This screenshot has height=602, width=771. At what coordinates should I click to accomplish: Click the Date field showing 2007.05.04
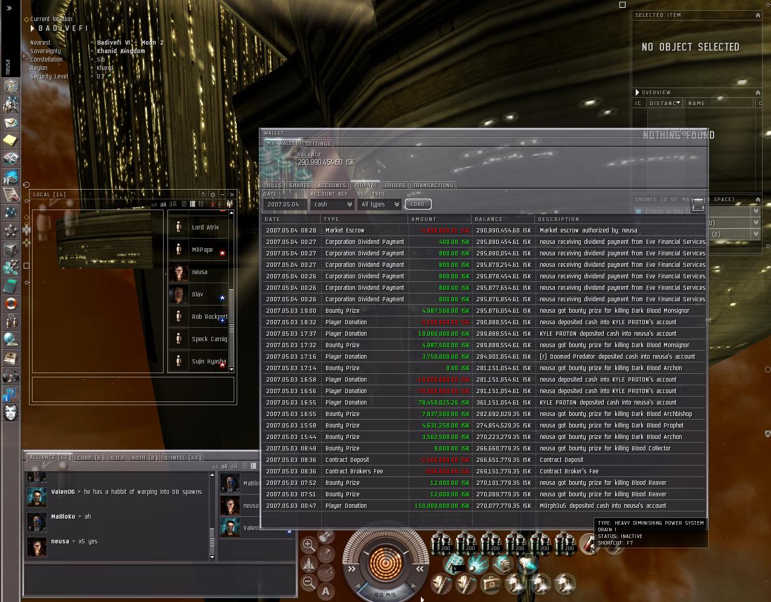(x=285, y=204)
